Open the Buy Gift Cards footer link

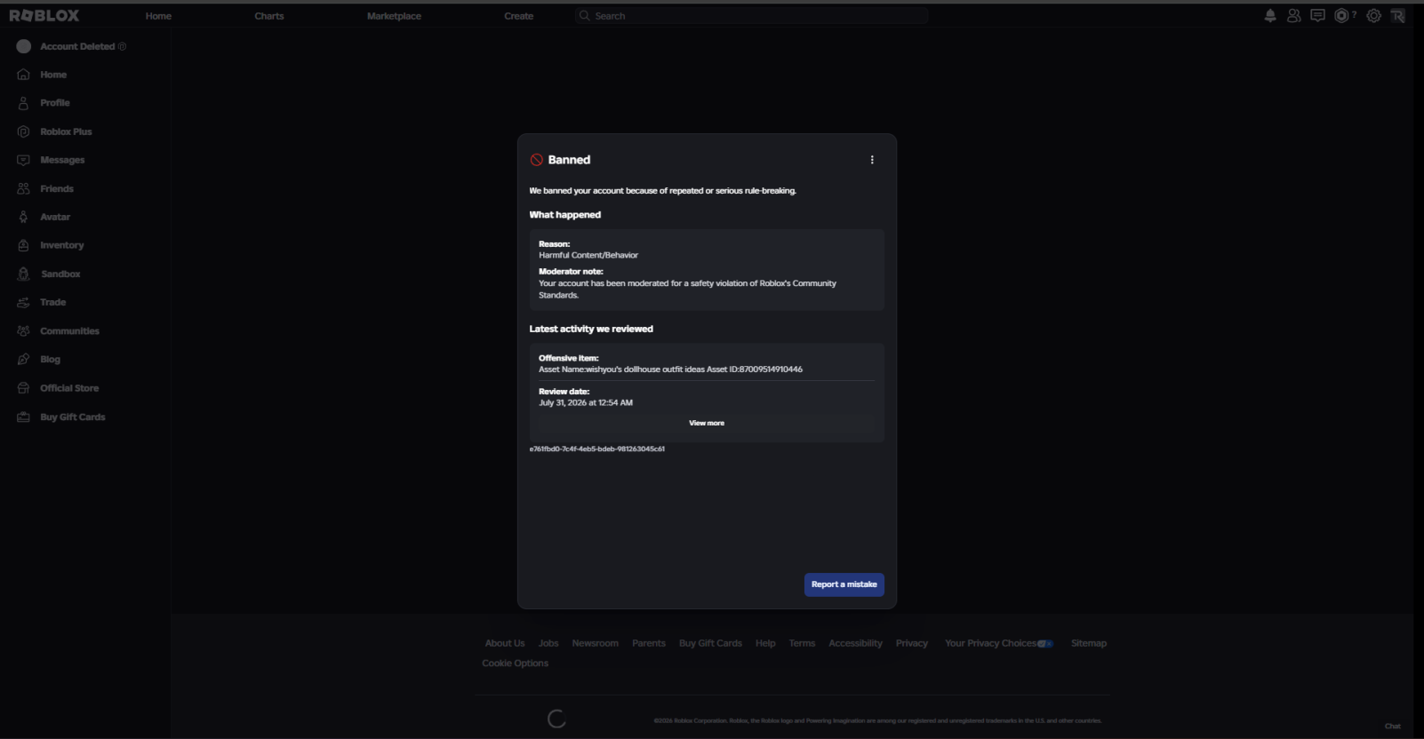click(710, 643)
